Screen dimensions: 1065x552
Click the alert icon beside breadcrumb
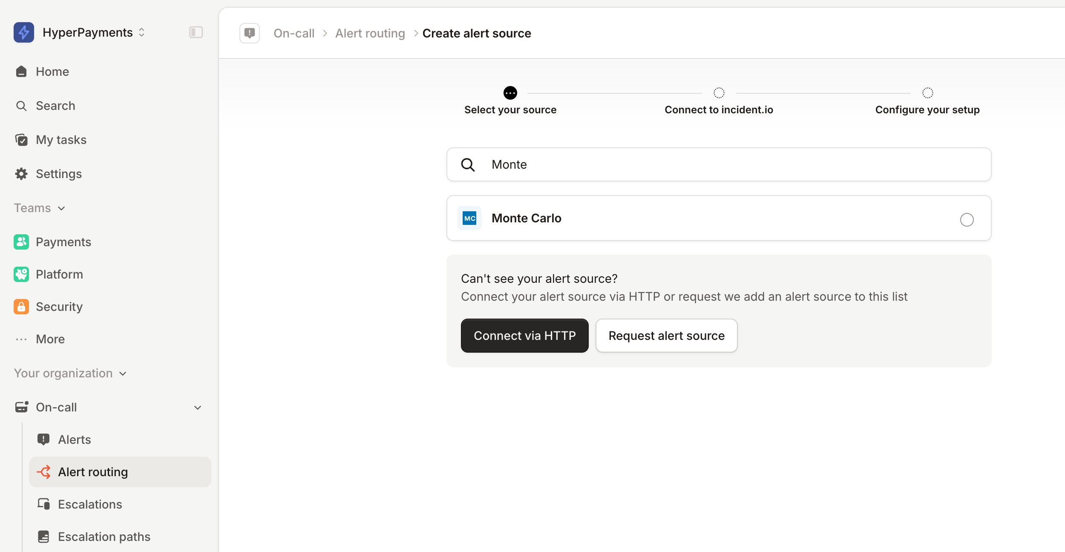click(x=250, y=33)
